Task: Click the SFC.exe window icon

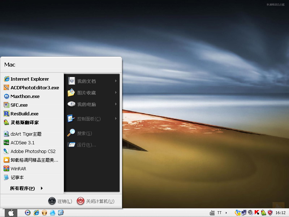Action: coord(7,105)
